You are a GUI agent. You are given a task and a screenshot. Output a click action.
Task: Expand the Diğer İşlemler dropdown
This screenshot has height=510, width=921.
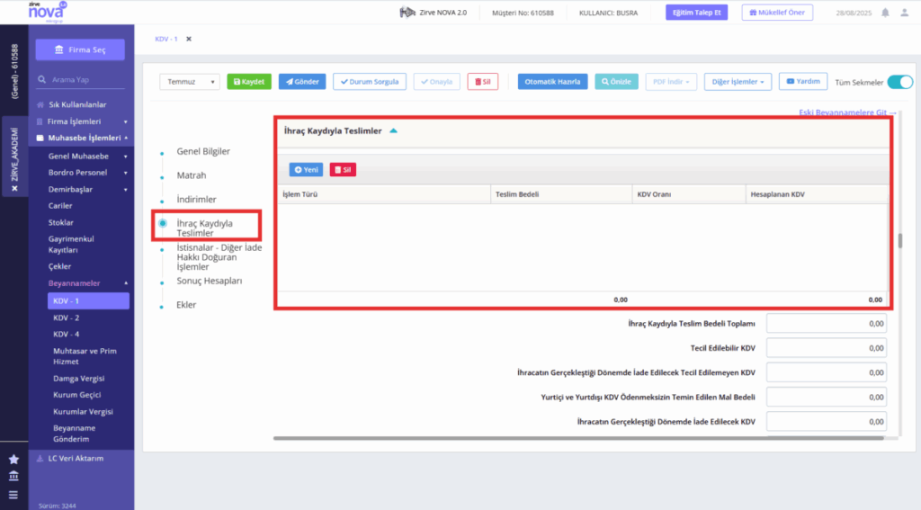point(738,82)
